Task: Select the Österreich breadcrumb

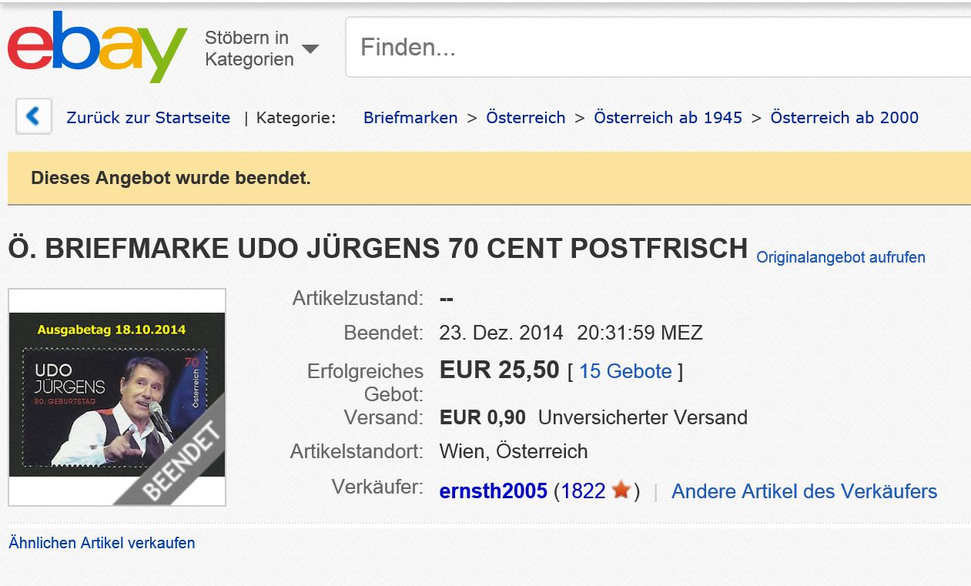Action: tap(526, 118)
